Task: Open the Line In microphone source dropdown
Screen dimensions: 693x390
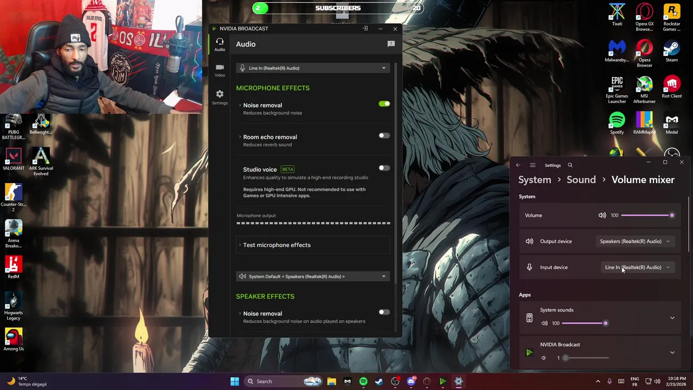Action: [x=313, y=68]
